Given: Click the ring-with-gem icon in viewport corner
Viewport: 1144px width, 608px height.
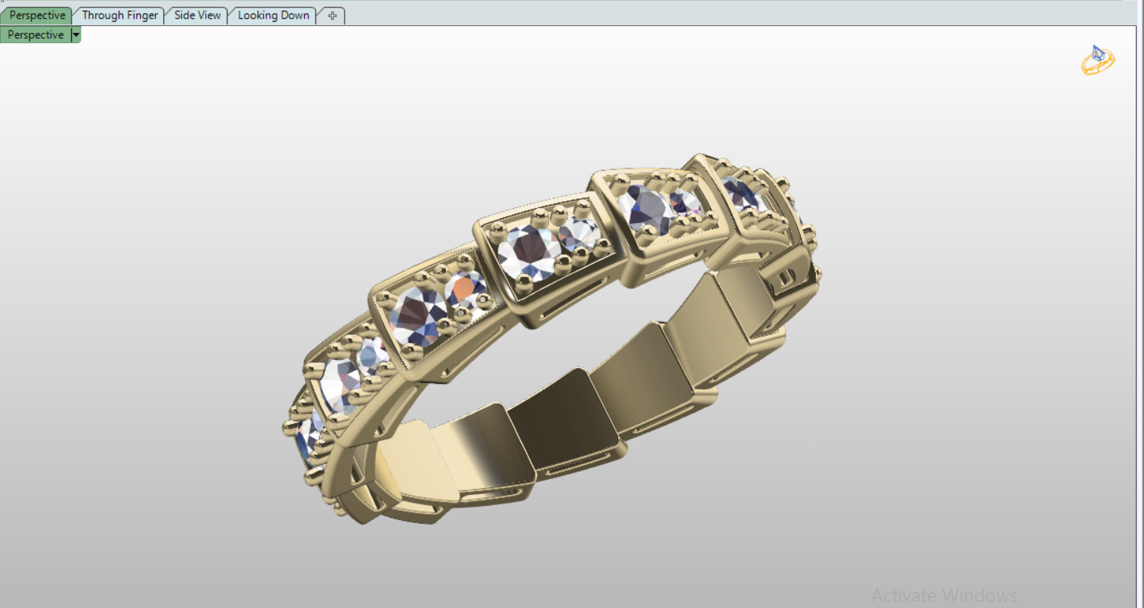Looking at the screenshot, I should 1098,60.
